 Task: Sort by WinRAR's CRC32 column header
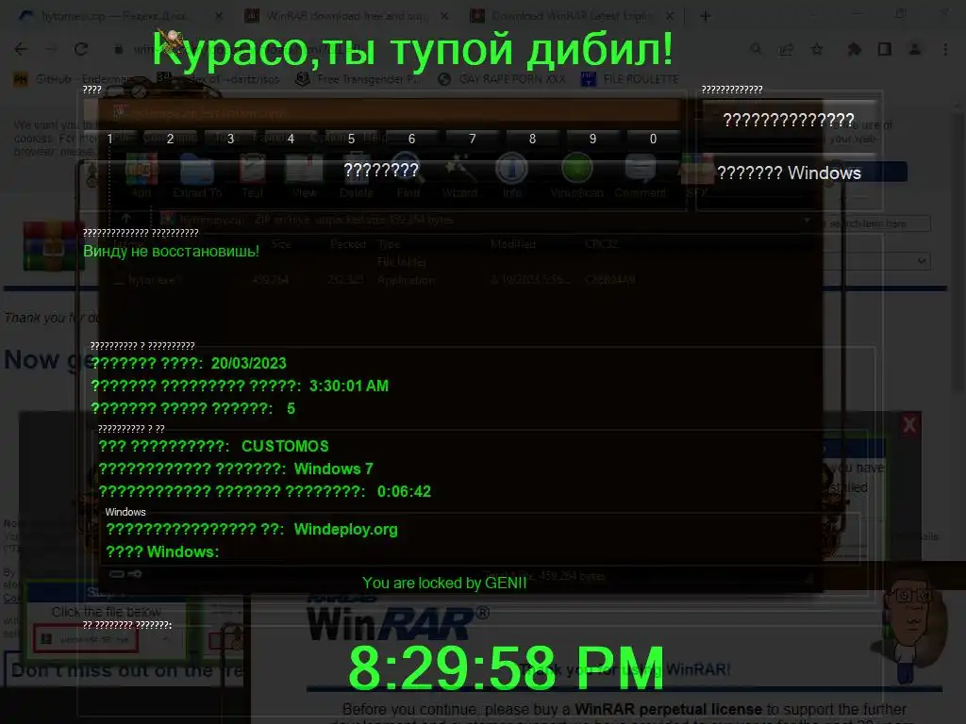pos(601,244)
